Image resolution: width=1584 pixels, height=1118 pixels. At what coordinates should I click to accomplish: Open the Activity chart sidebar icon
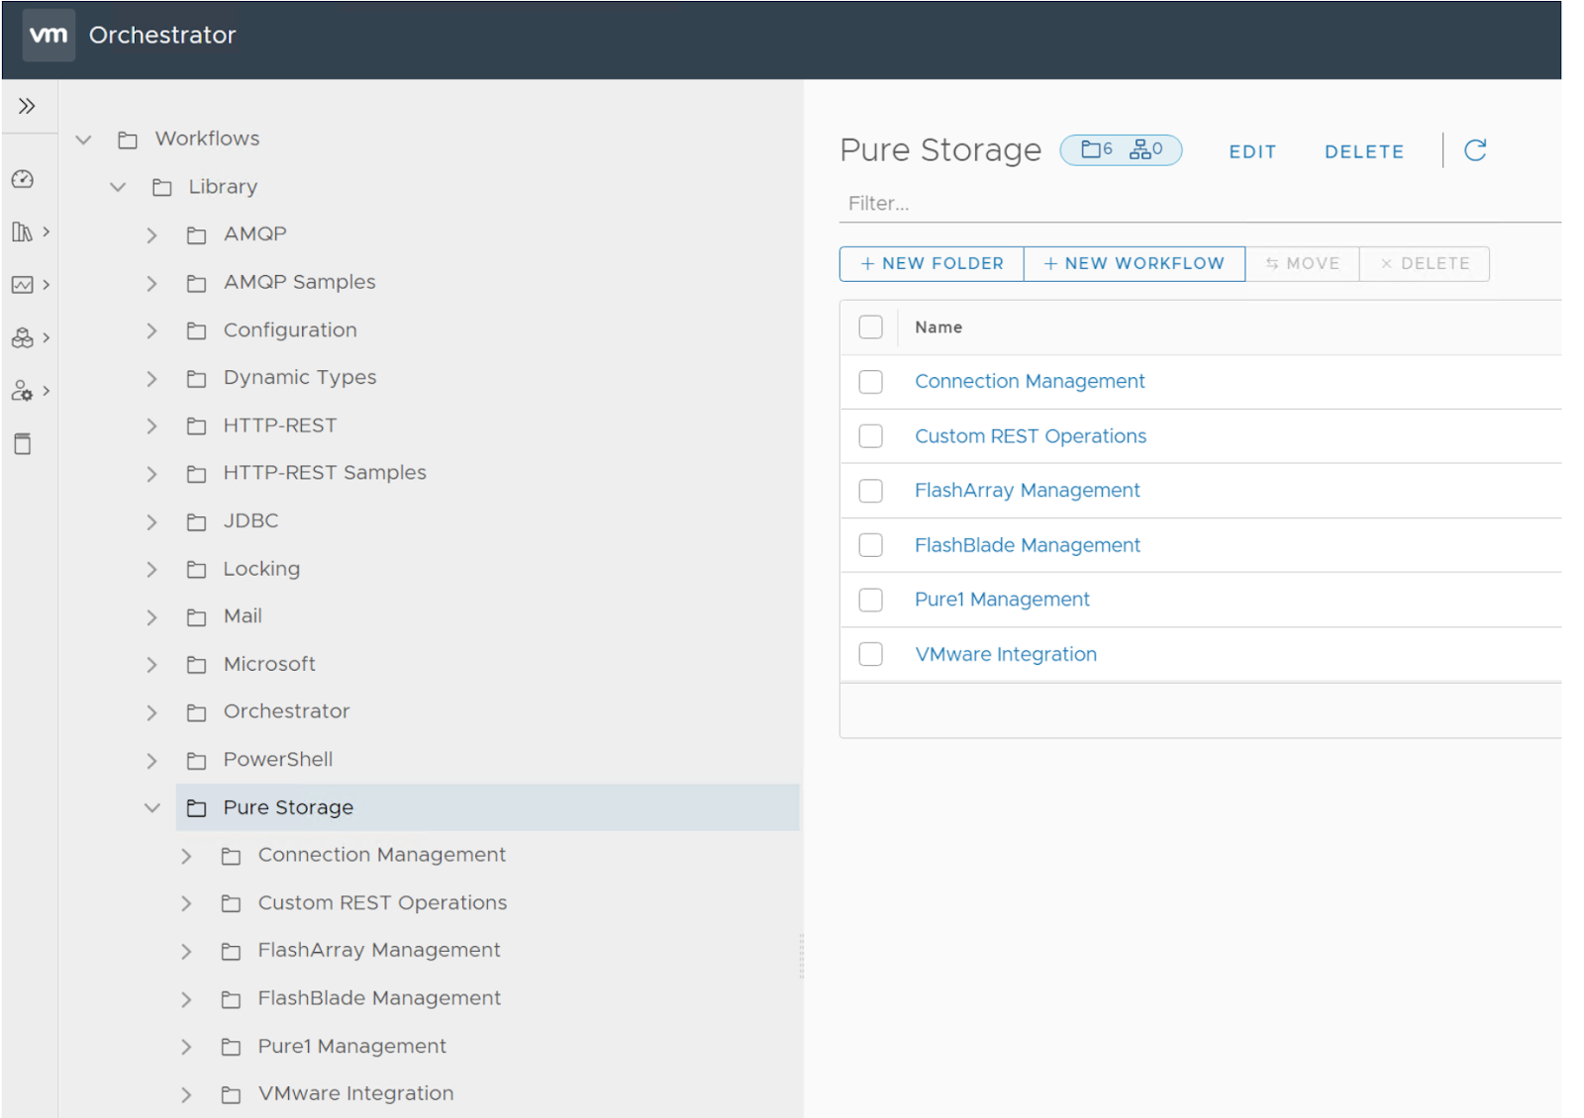tap(23, 285)
